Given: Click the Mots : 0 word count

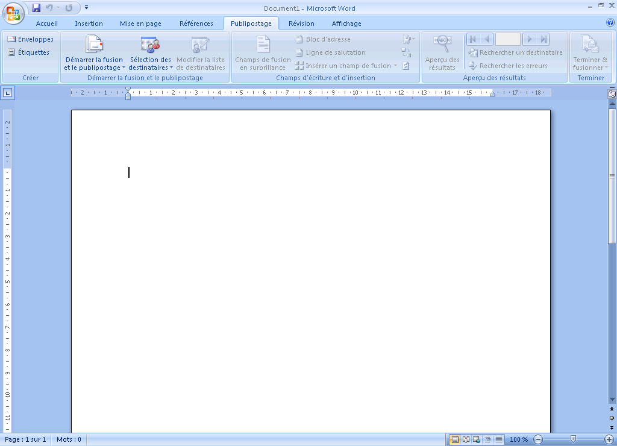Looking at the screenshot, I should tap(69, 439).
